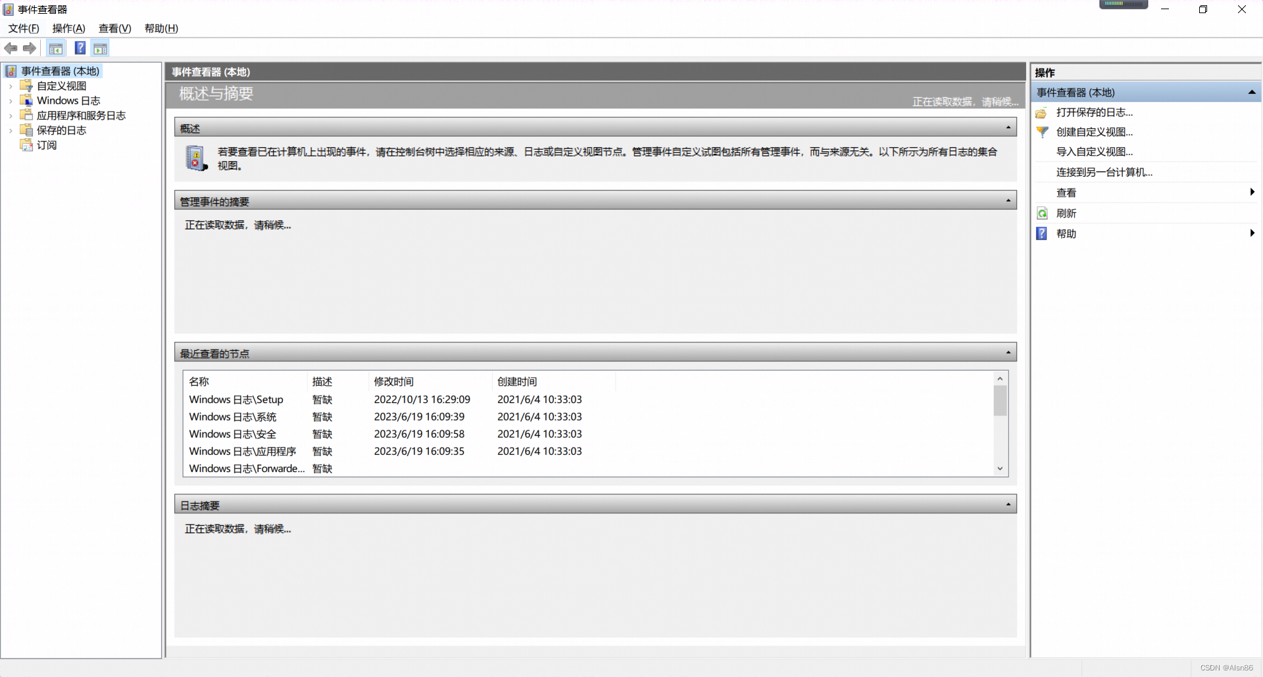The width and height of the screenshot is (1263, 677).
Task: Click the open saved log folder icon
Action: (x=1041, y=112)
